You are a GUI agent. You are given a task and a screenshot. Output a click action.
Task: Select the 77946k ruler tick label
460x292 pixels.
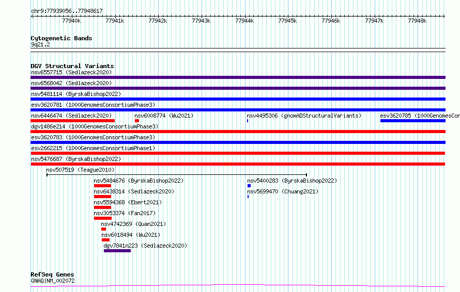pyautogui.click(x=331, y=21)
